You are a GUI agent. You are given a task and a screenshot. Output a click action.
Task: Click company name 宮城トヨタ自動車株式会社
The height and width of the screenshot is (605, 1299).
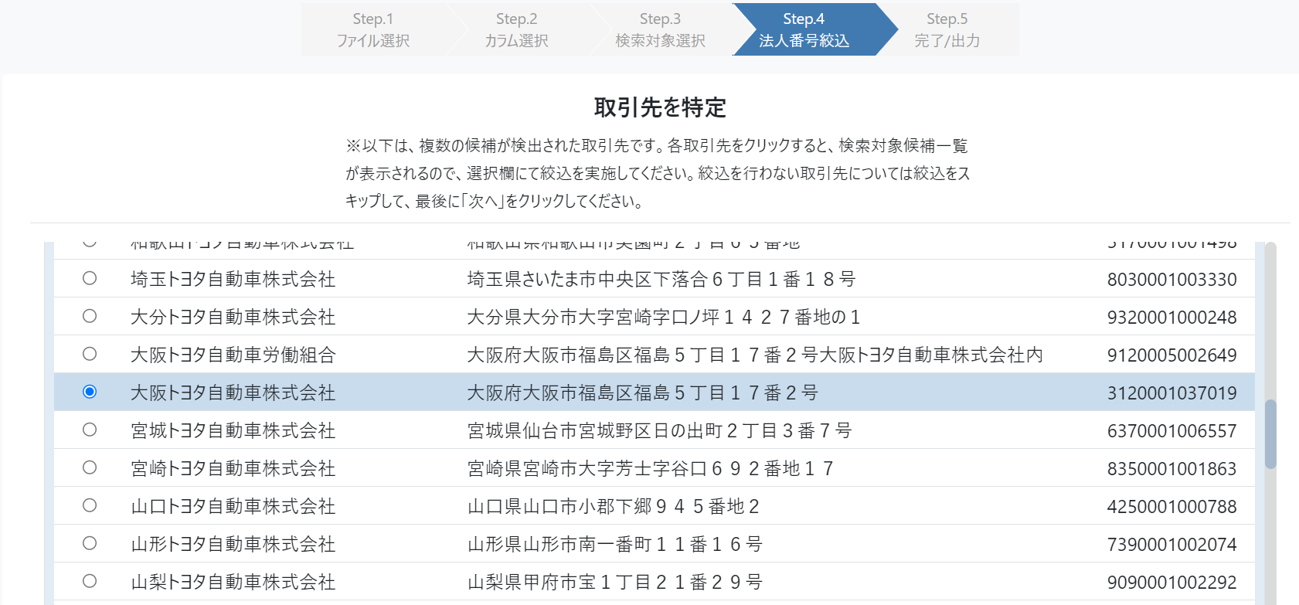pyautogui.click(x=233, y=430)
